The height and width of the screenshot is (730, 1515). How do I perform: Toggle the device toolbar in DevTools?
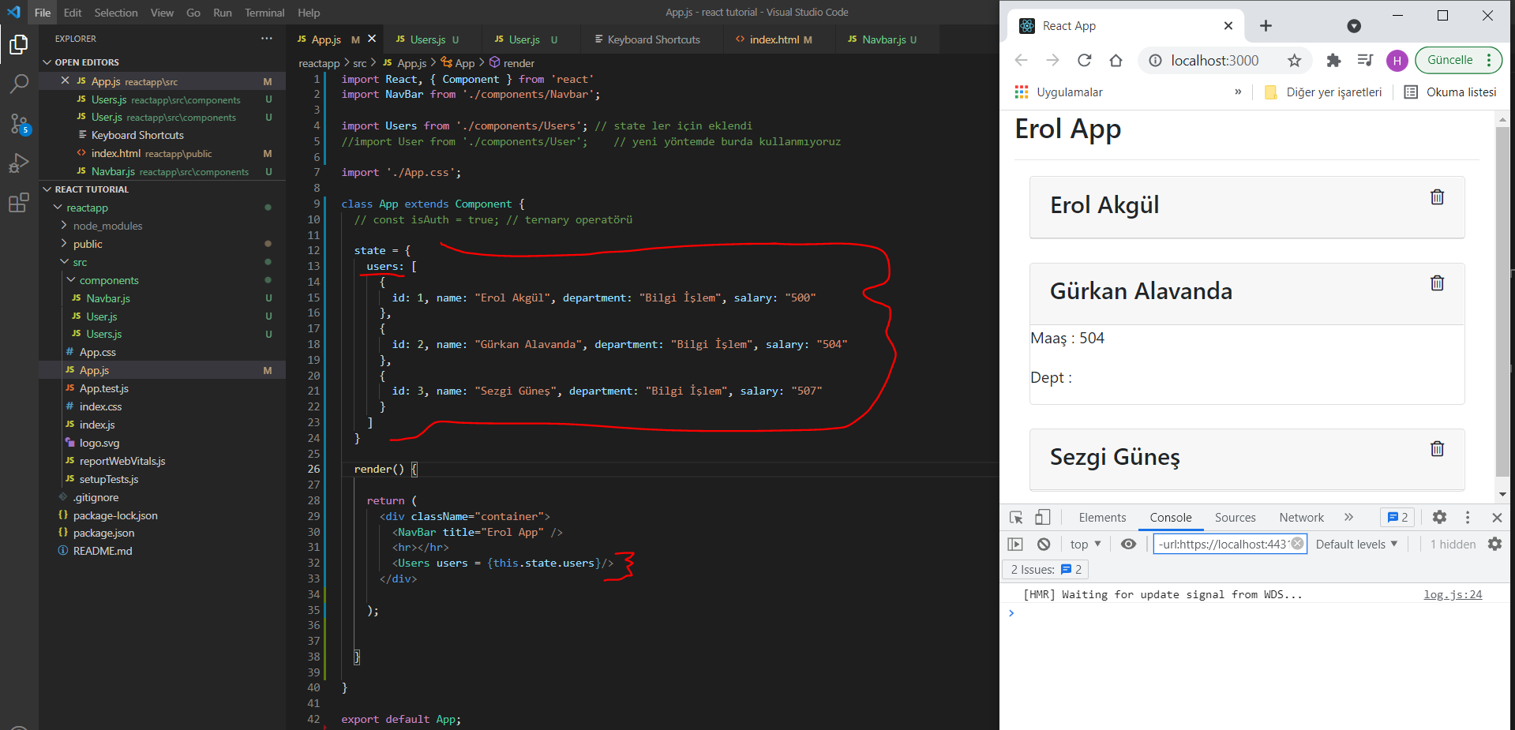1043,518
